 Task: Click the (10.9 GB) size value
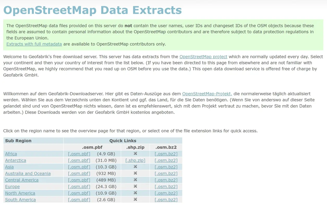pos(106,193)
